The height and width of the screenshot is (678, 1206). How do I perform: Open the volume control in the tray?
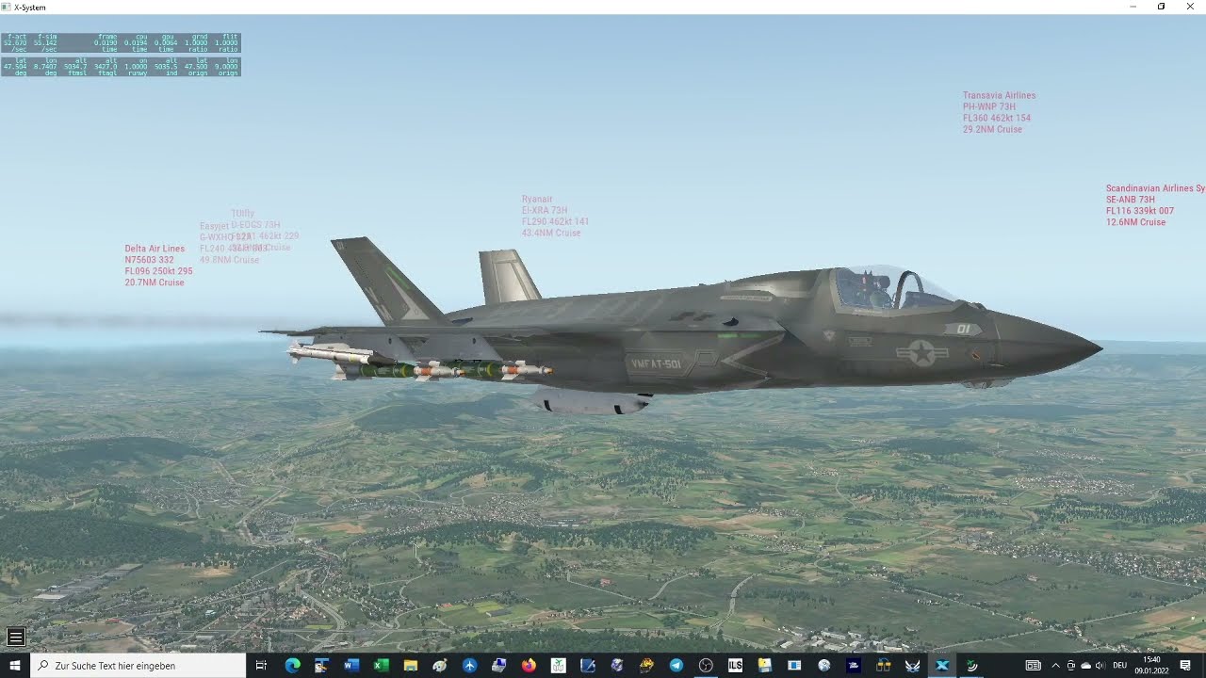point(1100,665)
